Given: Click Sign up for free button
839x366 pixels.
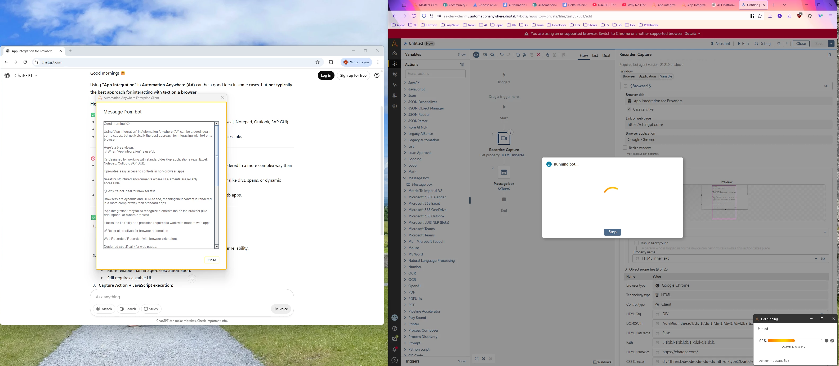Looking at the screenshot, I should pyautogui.click(x=353, y=75).
